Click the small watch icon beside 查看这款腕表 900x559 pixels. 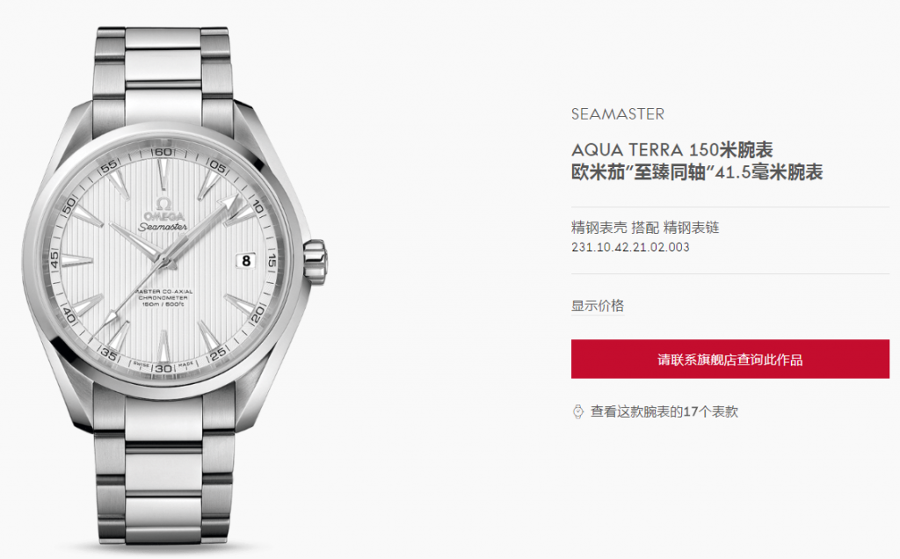(x=578, y=411)
